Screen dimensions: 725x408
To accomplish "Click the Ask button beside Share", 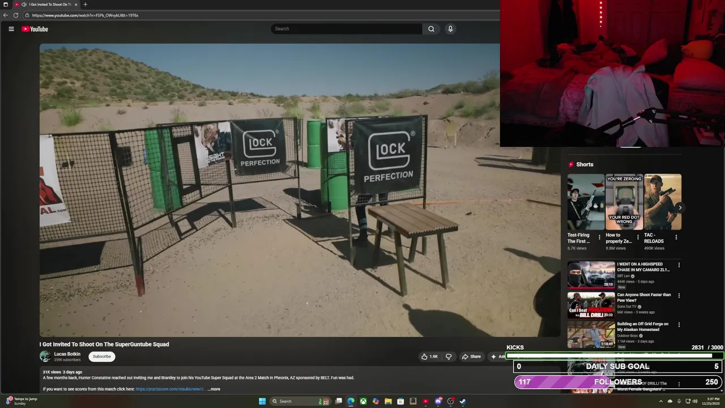I will (498, 356).
